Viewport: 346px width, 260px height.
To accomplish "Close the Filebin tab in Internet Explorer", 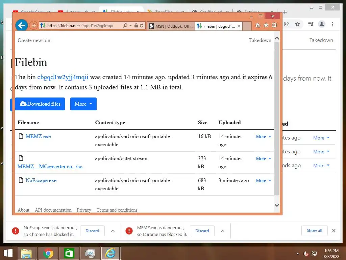I will tap(239, 26).
